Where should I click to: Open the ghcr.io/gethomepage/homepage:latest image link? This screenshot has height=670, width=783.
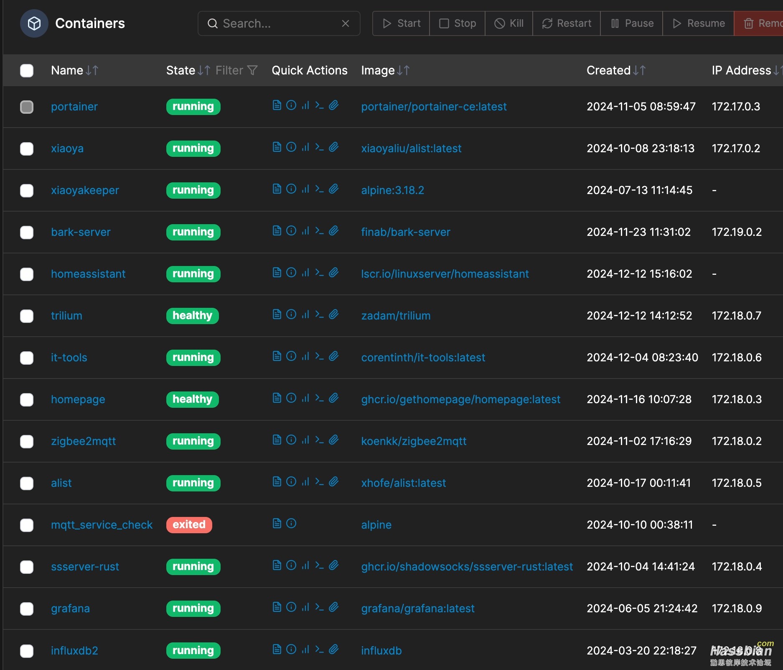[x=460, y=399]
